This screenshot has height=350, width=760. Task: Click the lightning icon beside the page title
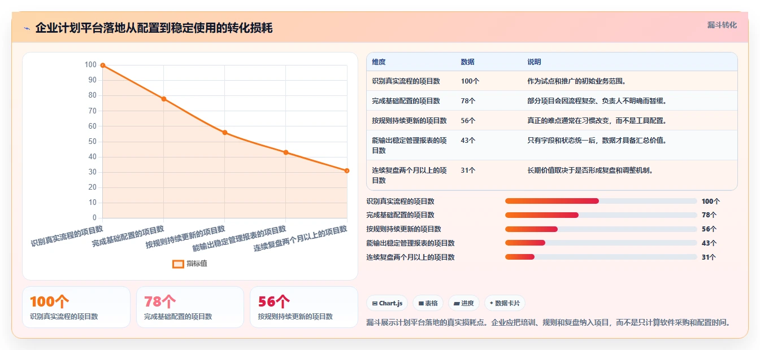27,28
